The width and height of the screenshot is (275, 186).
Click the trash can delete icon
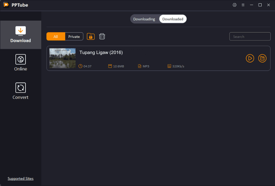click(x=102, y=36)
